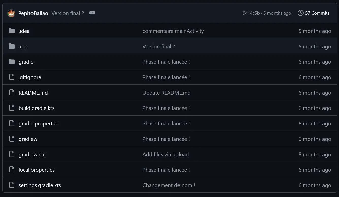The height and width of the screenshot is (197, 339).
Task: Open the 'commentaire mainActivity' commit message
Action: 173,31
